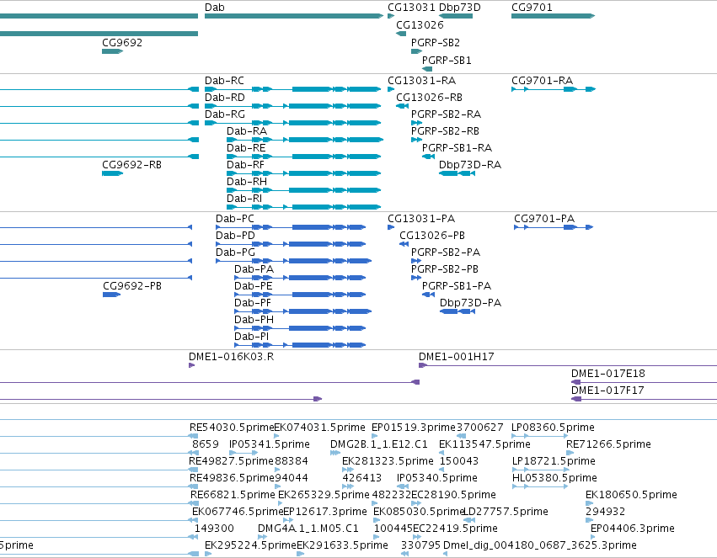The width and height of the screenshot is (717, 558).
Task: Click the CG13026-RB transcript label
Action: (429, 98)
